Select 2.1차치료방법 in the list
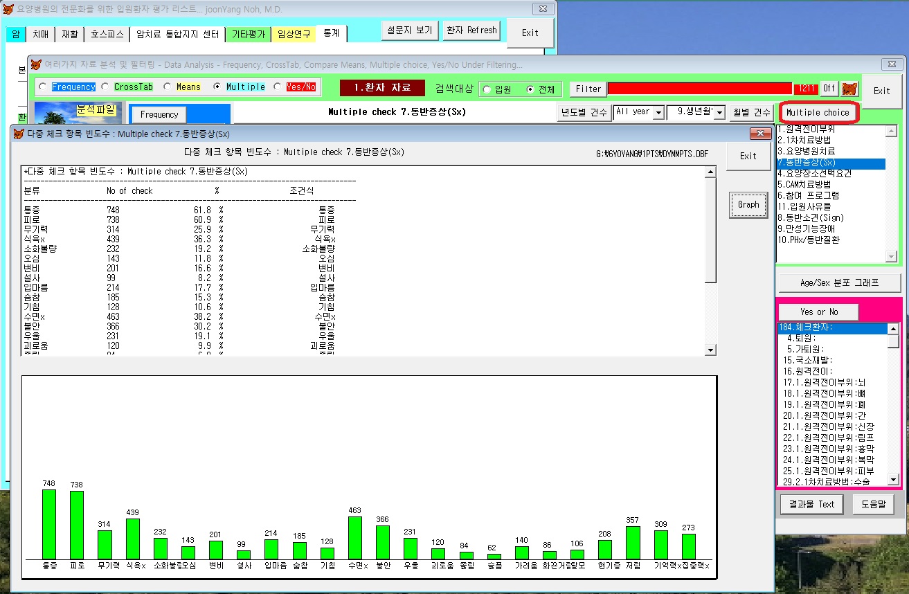Viewport: 909px width, 594px height. [x=831, y=141]
